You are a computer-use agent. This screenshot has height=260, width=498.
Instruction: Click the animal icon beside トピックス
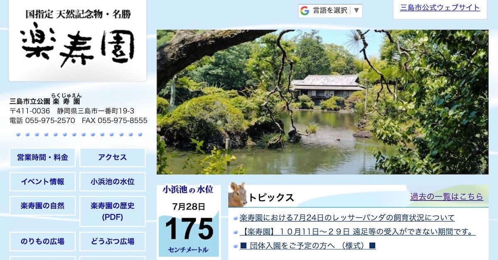[x=238, y=195]
